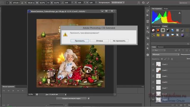Toggle relative positioning triangle icon
The height and width of the screenshot is (107, 190).
click(22, 3)
